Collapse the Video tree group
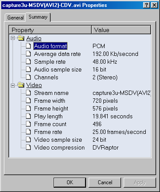The height and width of the screenshot is (192, 160). (13, 85)
